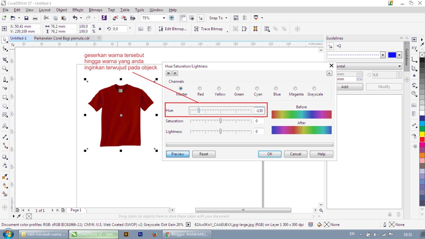Select the Yellow channel radio button

pyautogui.click(x=219, y=88)
